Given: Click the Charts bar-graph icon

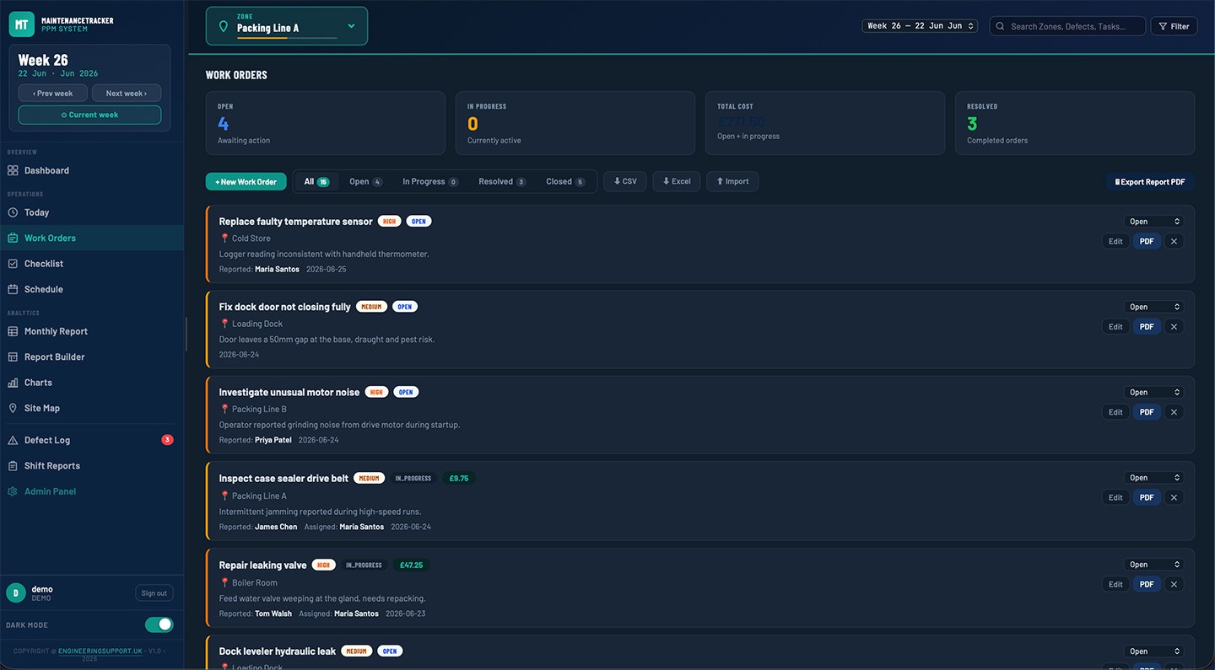Looking at the screenshot, I should [x=13, y=383].
